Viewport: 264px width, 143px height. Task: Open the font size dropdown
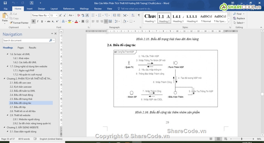[x=57, y=16]
